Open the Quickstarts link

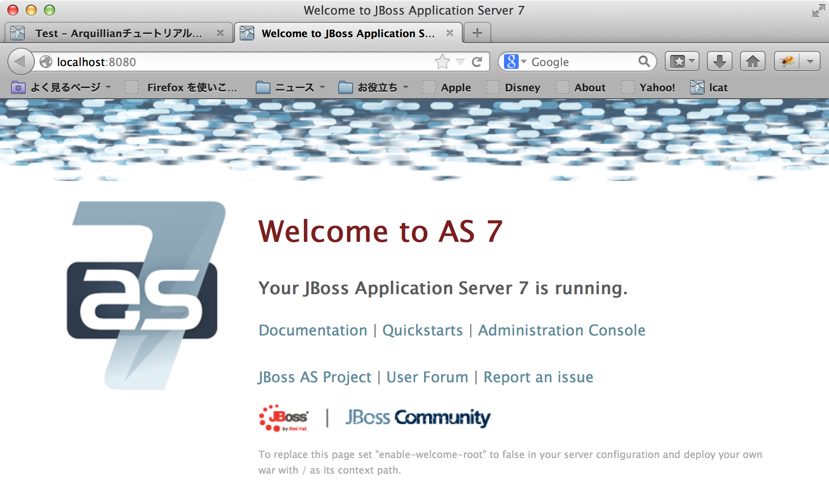(422, 330)
